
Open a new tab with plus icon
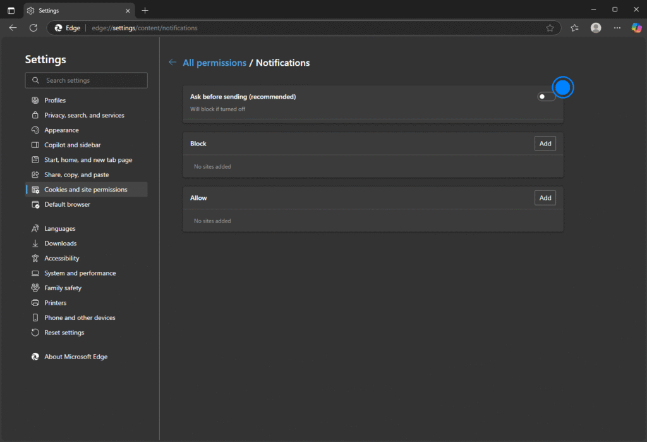coord(145,11)
